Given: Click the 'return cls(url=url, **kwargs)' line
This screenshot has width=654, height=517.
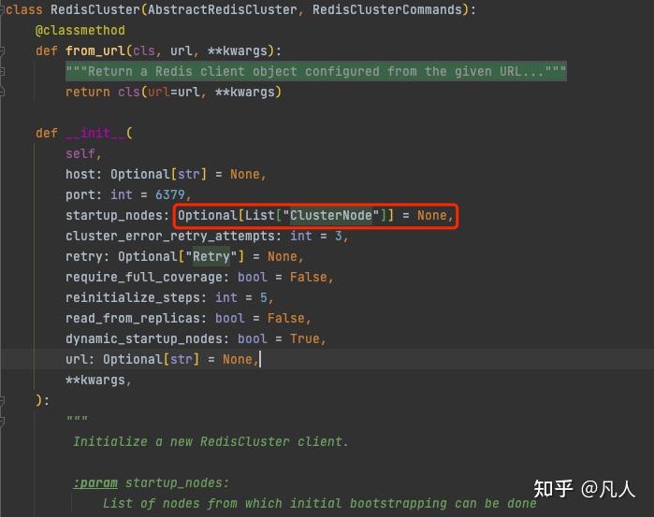Looking at the screenshot, I should [173, 92].
